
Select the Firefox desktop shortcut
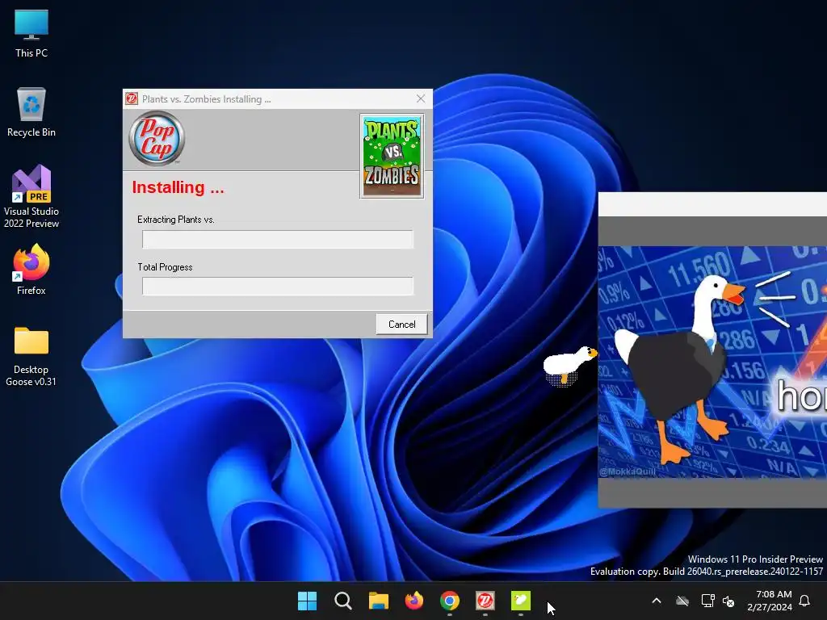click(31, 270)
